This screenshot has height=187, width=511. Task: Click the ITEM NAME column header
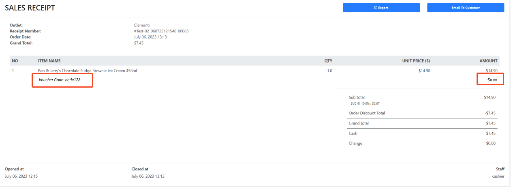coord(49,61)
